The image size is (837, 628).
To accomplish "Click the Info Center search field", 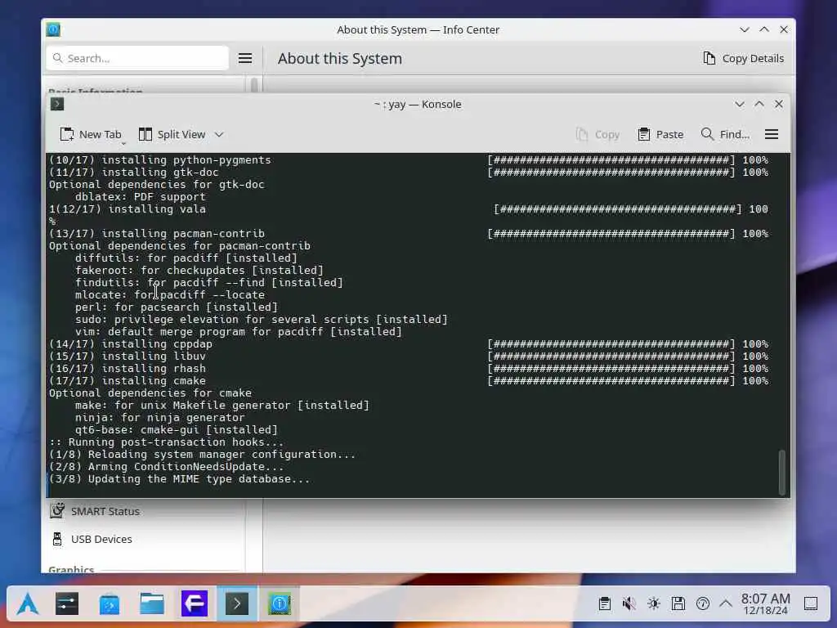I will [137, 58].
